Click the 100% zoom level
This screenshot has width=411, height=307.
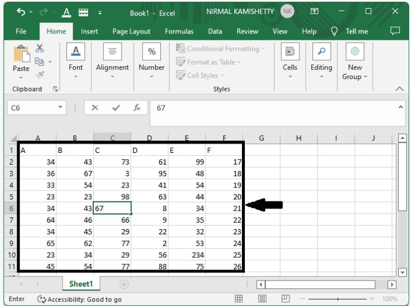click(389, 299)
